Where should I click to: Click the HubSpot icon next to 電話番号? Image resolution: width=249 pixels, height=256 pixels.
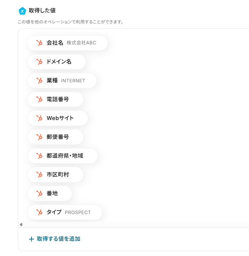point(39,99)
